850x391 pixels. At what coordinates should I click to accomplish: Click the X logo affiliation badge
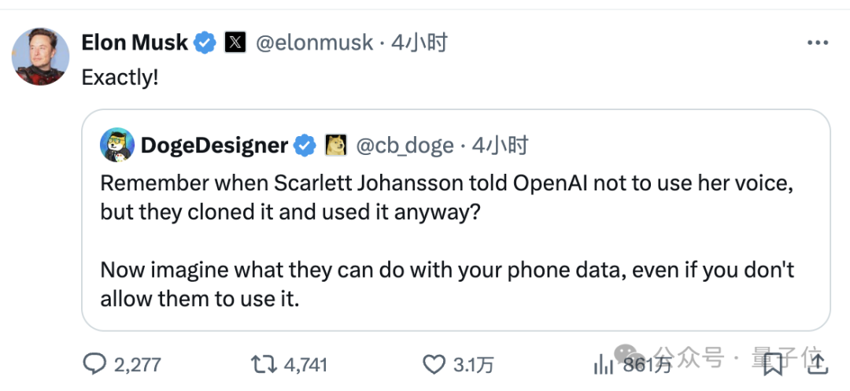235,42
